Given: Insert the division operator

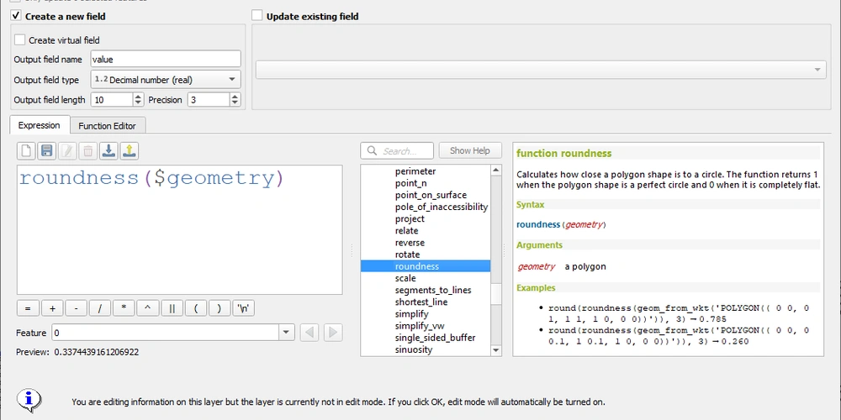Looking at the screenshot, I should 100,308.
